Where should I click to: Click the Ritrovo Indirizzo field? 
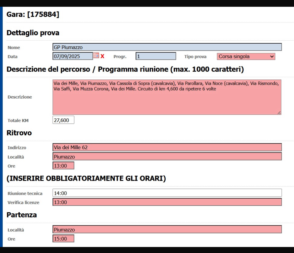167,147
